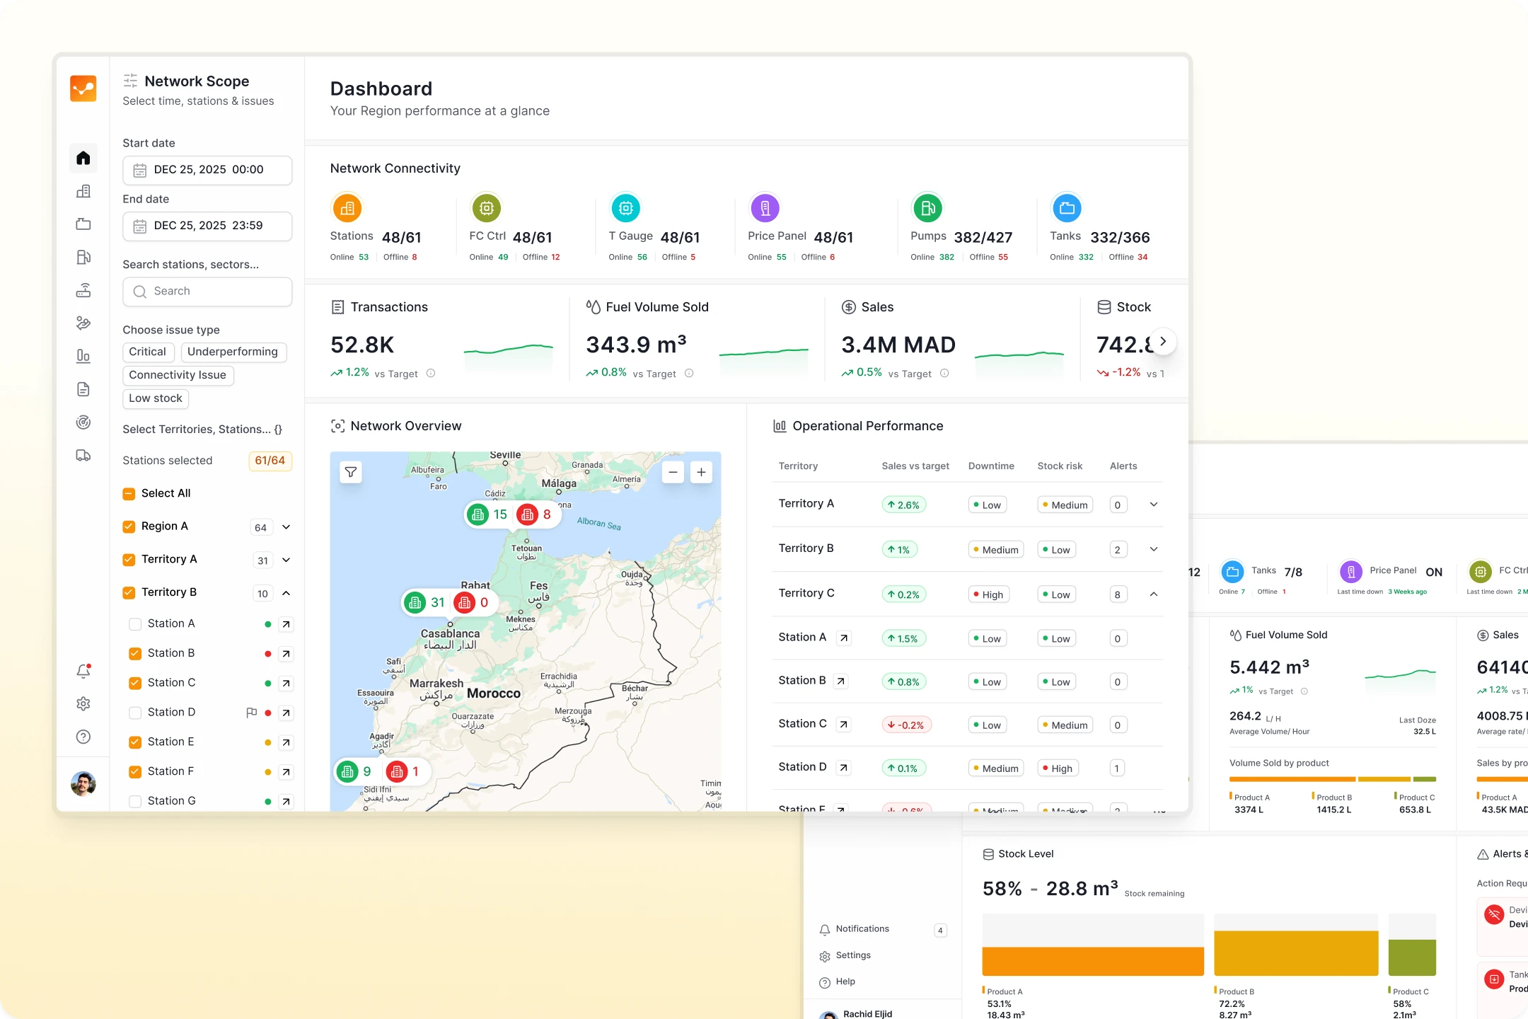
Task: Click the map filter funnel icon
Action: coord(351,472)
